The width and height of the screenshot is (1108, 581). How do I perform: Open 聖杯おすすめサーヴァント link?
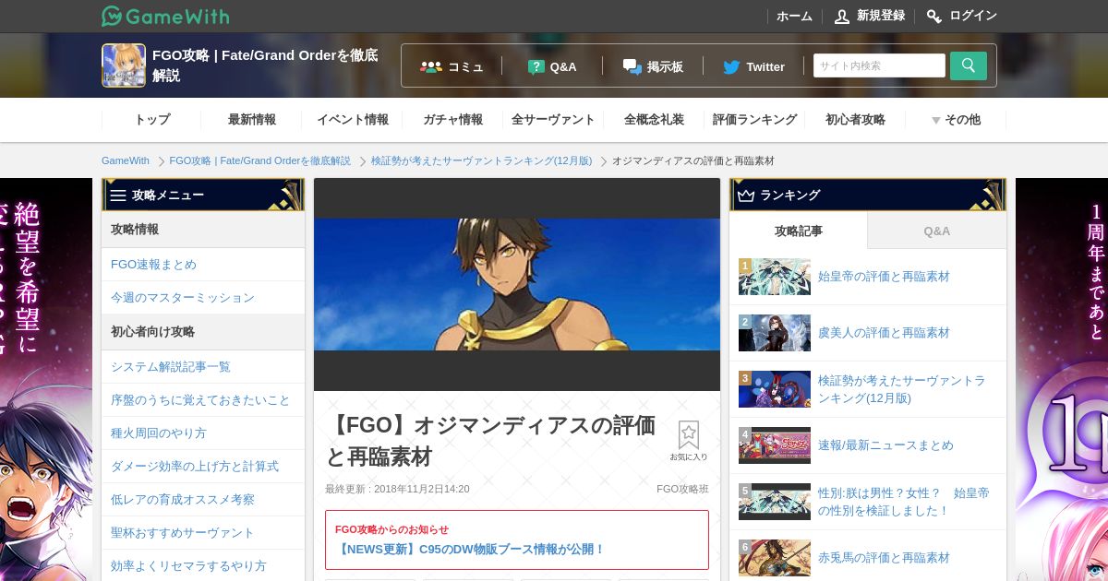tap(203, 533)
